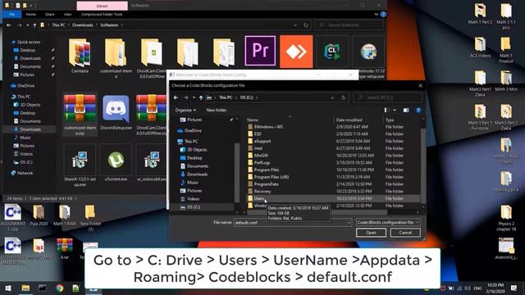
Task: Click the Explorer Search Softwares box
Action: click(x=349, y=25)
